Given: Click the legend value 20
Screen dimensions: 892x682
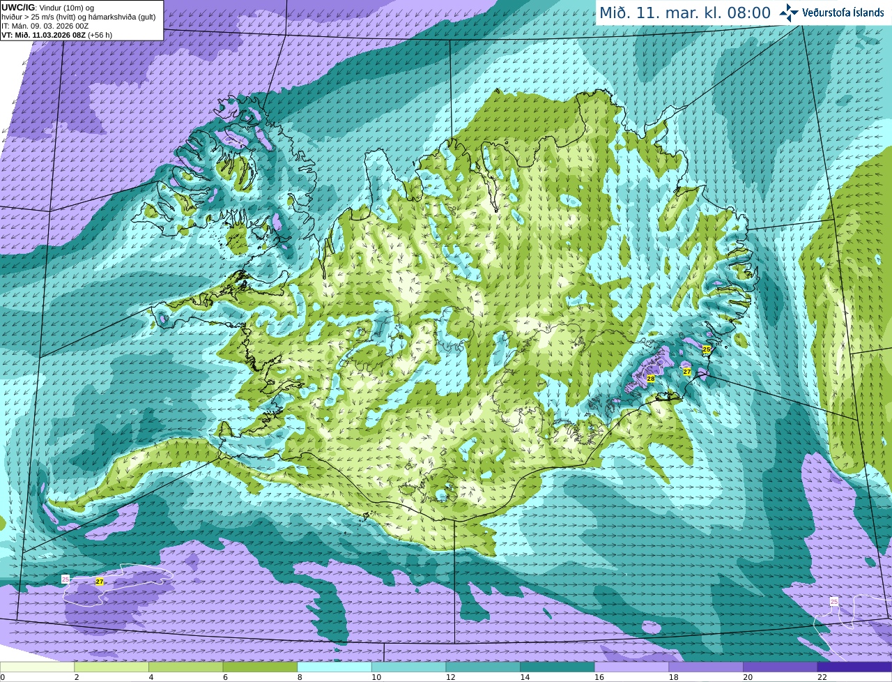Looking at the screenshot, I should point(748,677).
